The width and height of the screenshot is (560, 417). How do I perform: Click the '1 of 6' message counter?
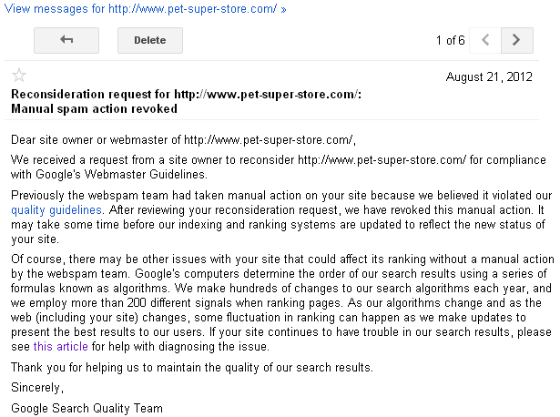click(450, 40)
